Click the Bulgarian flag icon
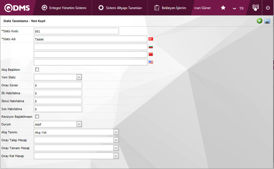Screen dimensions: 274x169 [151, 46]
